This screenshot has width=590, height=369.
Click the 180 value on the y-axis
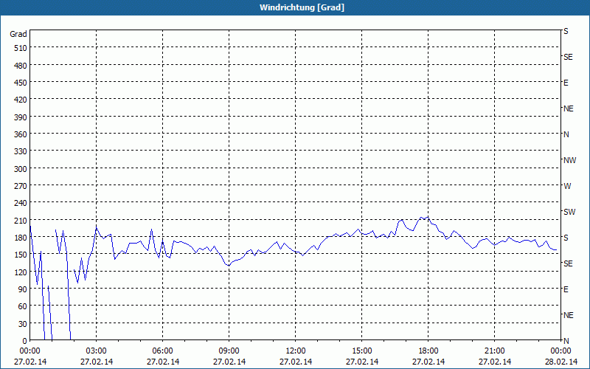click(18, 238)
